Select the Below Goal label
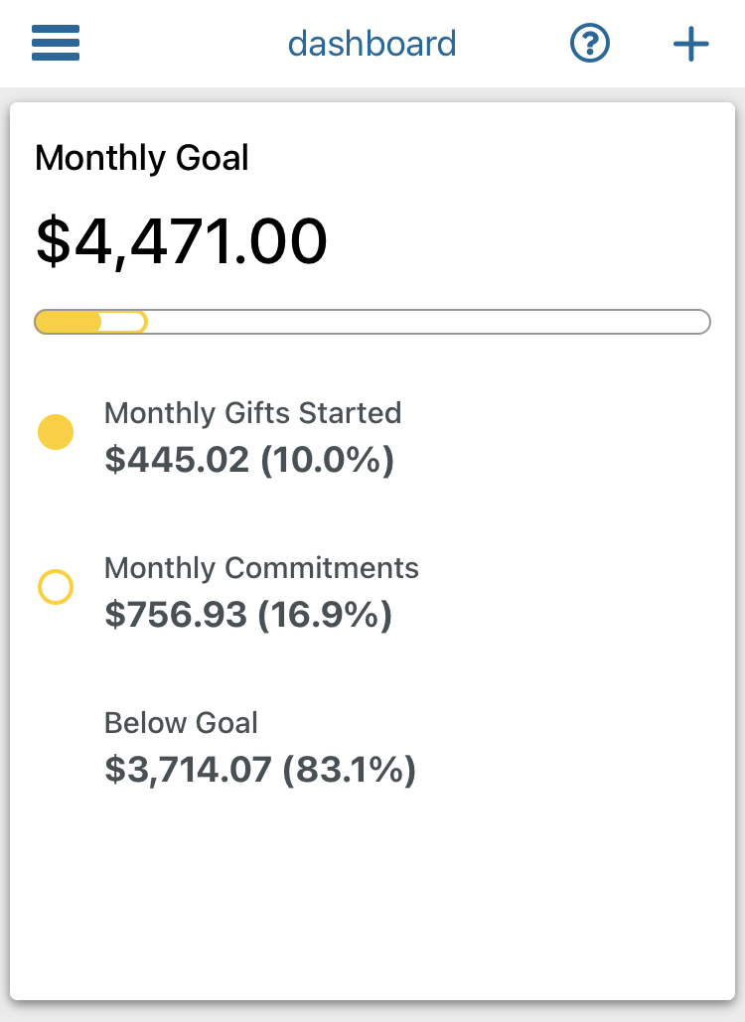745x1022 pixels. [x=181, y=723]
